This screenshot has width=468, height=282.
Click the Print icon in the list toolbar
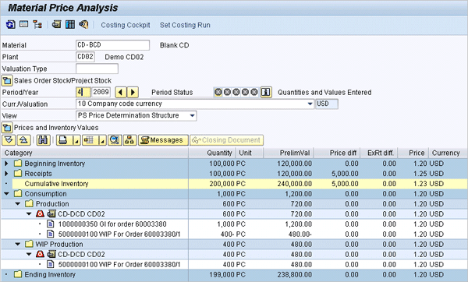tap(64, 139)
